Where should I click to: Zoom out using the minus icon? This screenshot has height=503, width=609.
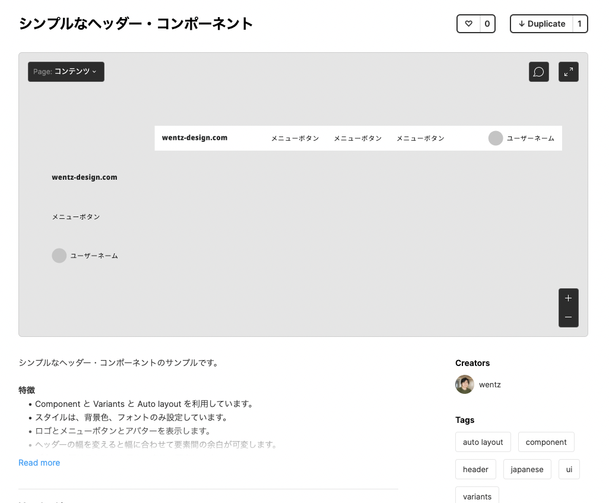tap(568, 317)
